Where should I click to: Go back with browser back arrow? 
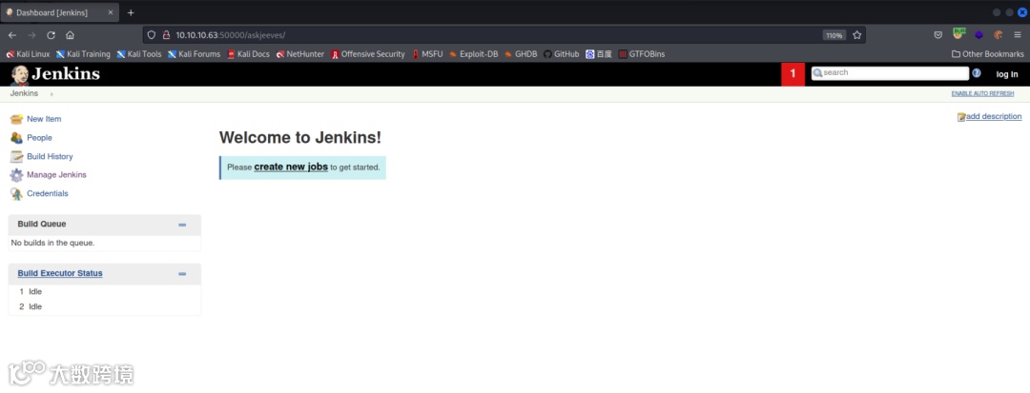12,35
